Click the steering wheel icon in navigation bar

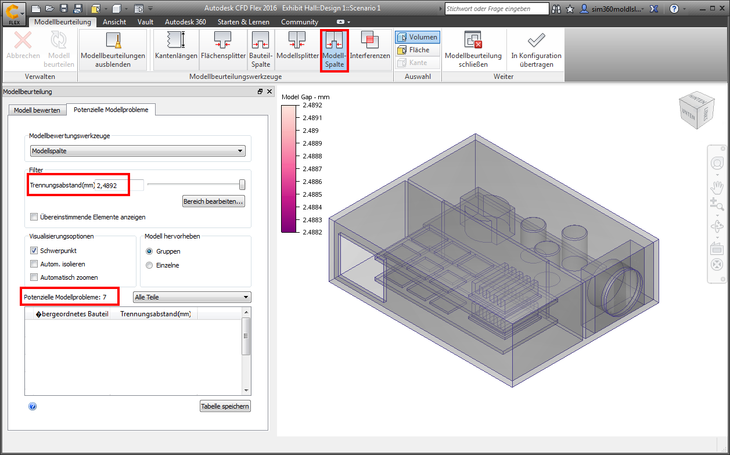point(717,164)
